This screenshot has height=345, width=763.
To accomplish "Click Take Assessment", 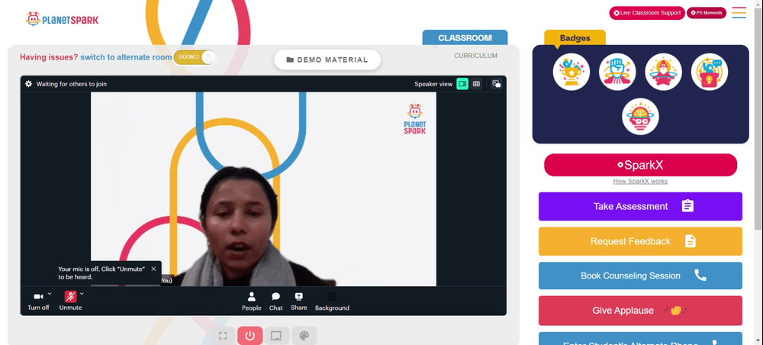I will pos(640,206).
